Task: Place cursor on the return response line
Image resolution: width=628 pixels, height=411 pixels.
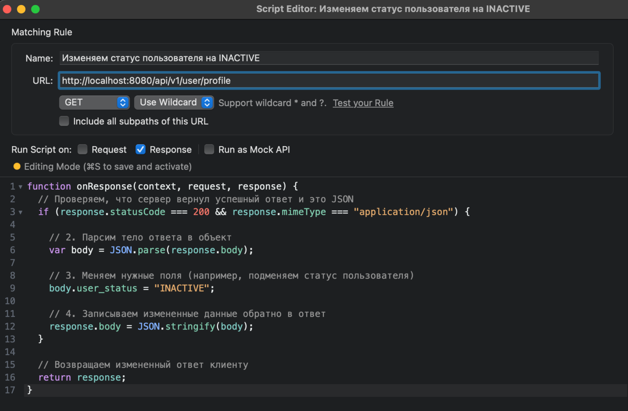Action: 82,378
